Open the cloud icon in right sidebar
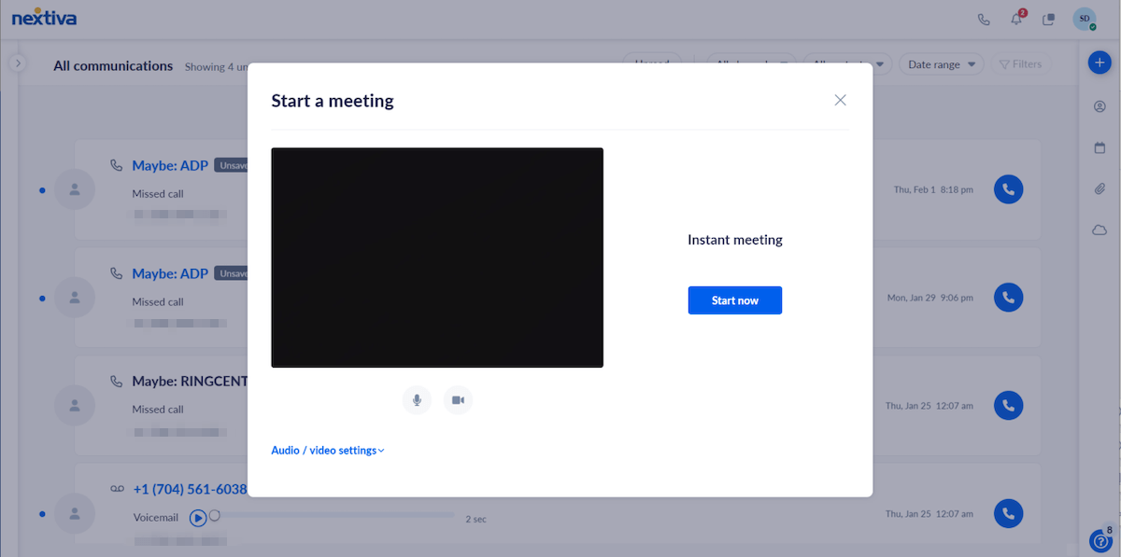Viewport: 1121px width, 557px height. (x=1100, y=230)
